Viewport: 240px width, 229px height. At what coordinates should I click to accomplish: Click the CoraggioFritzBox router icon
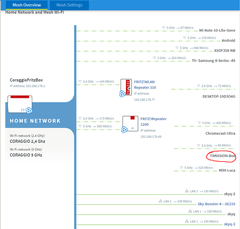(x=20, y=104)
